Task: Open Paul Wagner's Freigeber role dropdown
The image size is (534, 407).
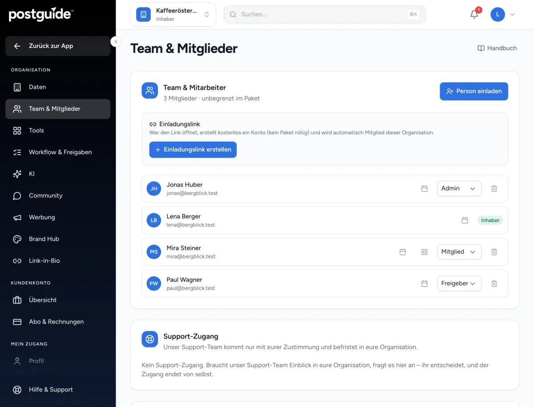Action: (459, 283)
